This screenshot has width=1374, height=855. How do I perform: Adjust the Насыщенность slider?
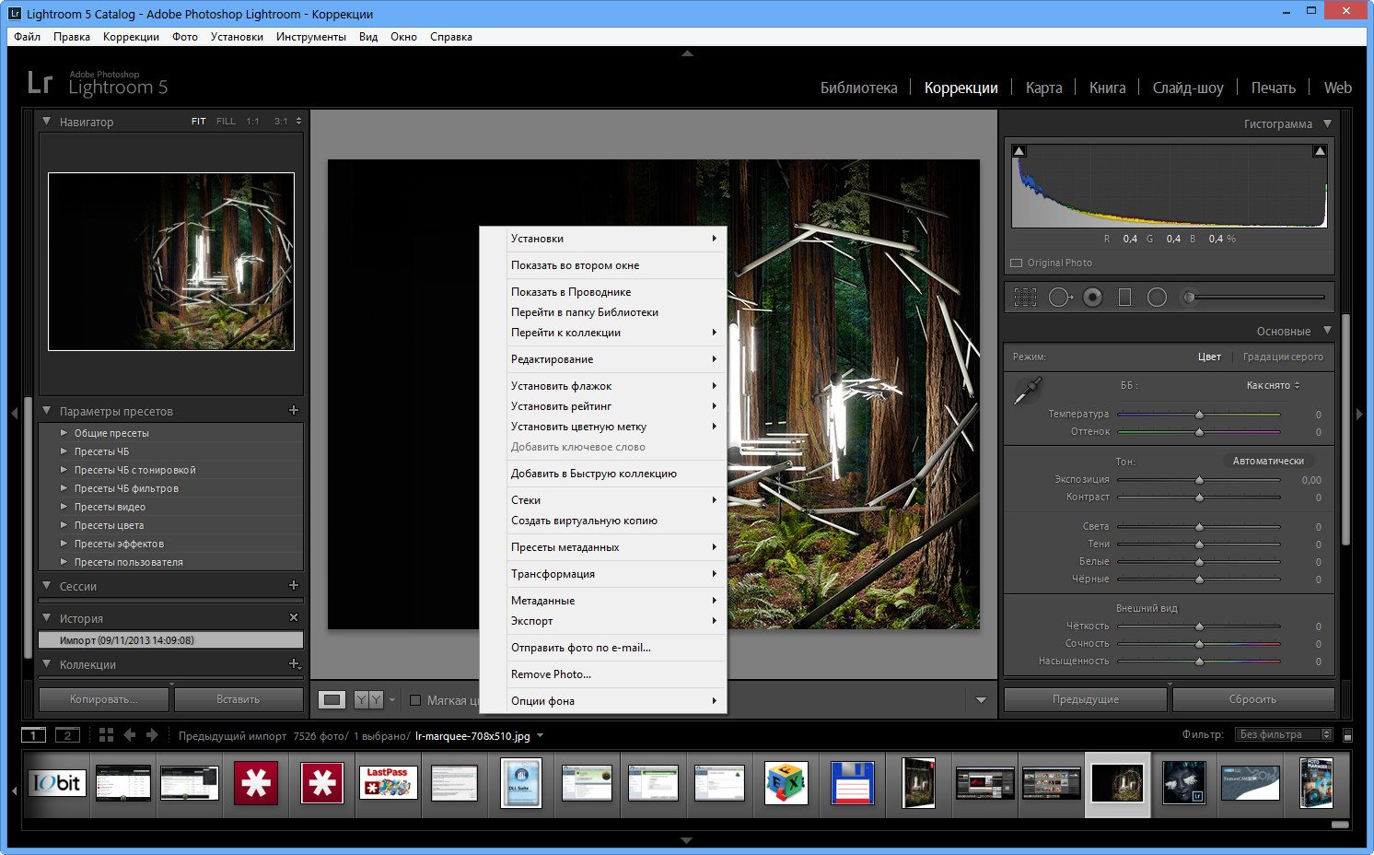pyautogui.click(x=1199, y=662)
